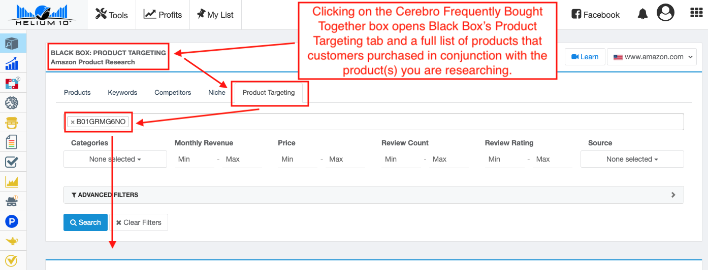Screen dimensions: 708x270
Task: Click the blue rising bar chart sidebar icon
Action: 12,63
